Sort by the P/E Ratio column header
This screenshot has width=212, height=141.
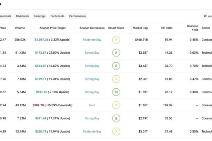[166, 28]
